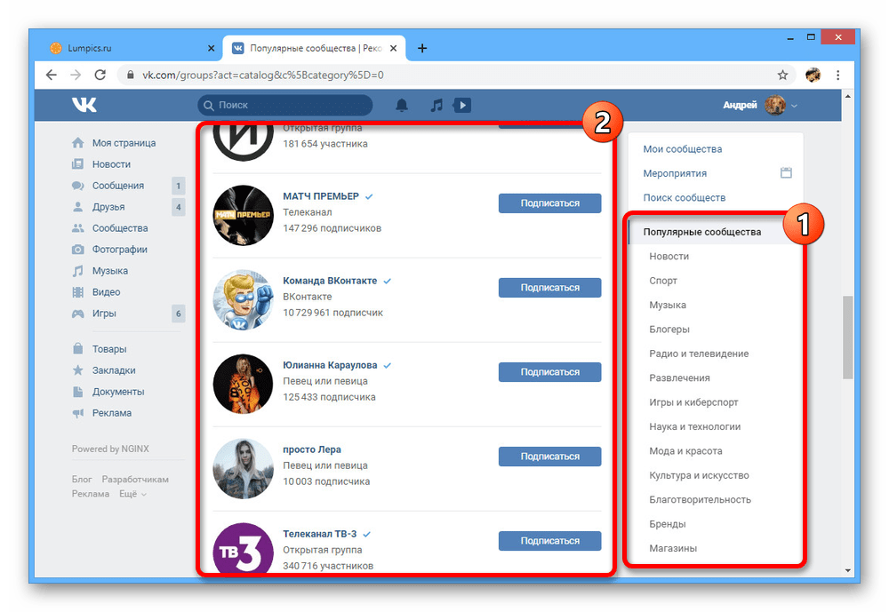Select the Радио и телевидение category
This screenshot has height=612, width=889.
[699, 354]
